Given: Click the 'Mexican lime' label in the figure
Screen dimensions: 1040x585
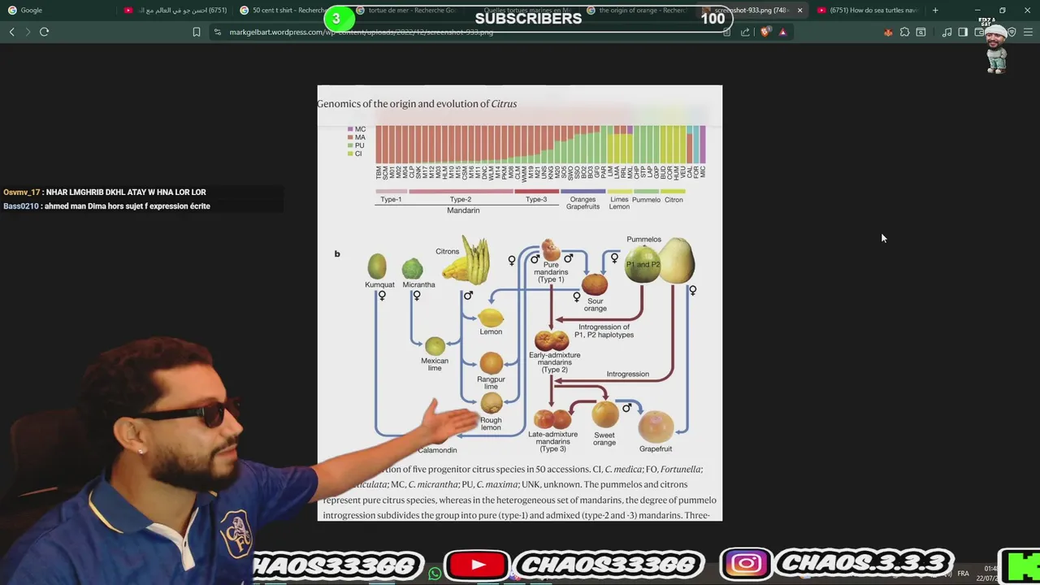Looking at the screenshot, I should [x=435, y=364].
